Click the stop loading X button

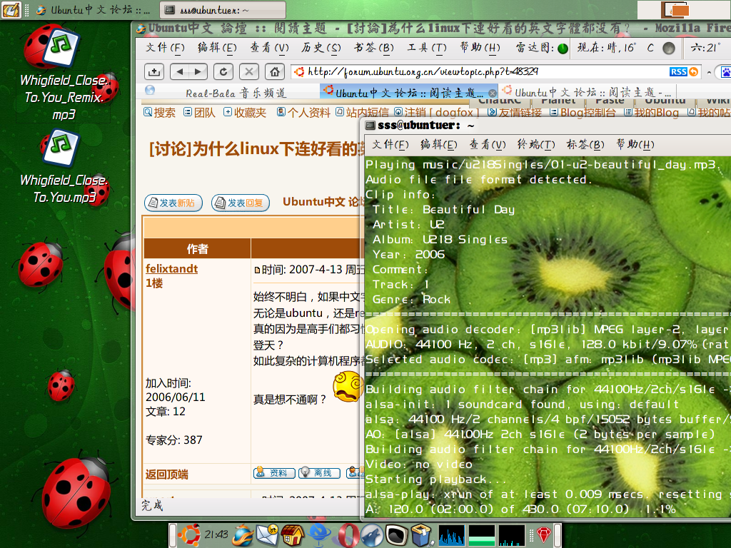pos(249,72)
